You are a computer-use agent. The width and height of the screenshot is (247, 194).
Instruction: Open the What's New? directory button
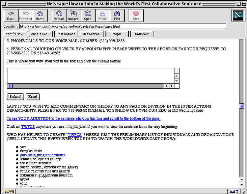point(15,34)
